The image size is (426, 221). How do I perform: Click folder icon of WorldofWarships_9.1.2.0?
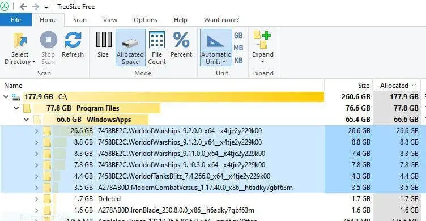pyautogui.click(x=47, y=142)
